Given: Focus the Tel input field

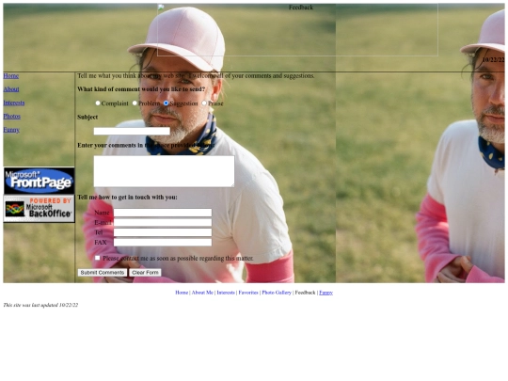Looking at the screenshot, I should click(163, 232).
